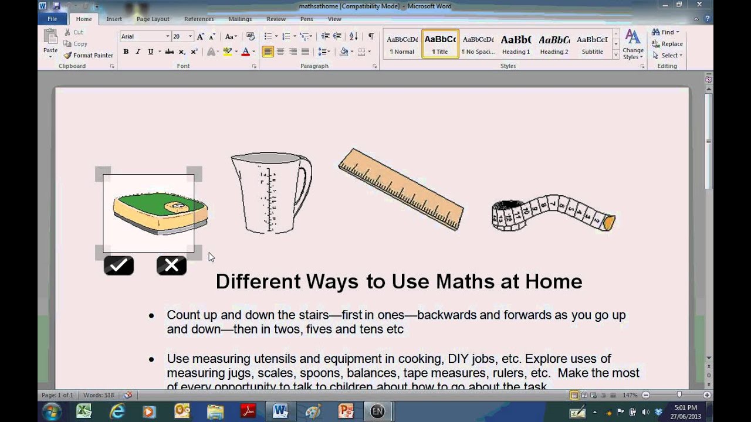Activate the Format Painter
751x422 pixels.
[88, 55]
